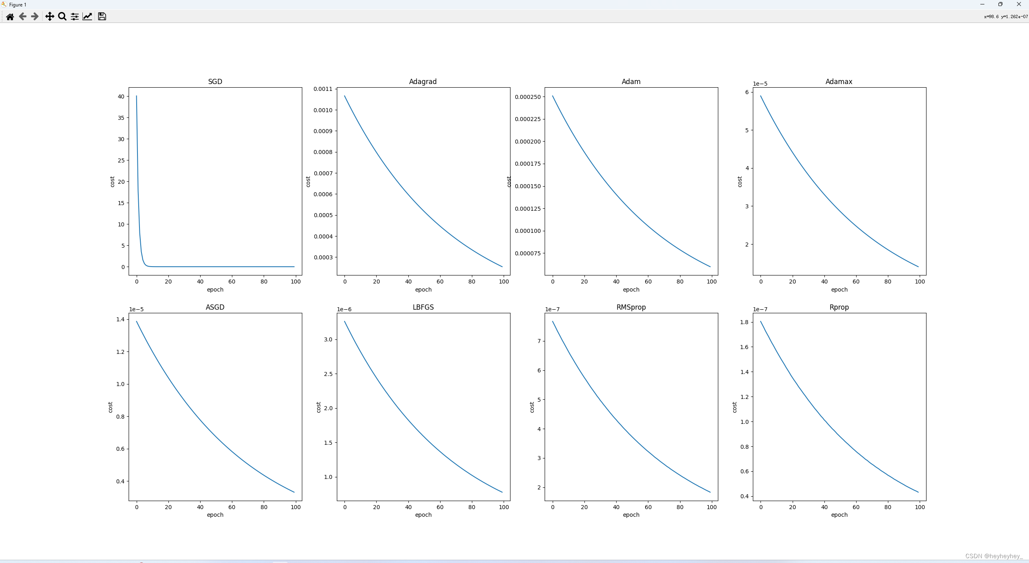This screenshot has width=1029, height=563.
Task: Activate the Pan axes tool
Action: (49, 16)
